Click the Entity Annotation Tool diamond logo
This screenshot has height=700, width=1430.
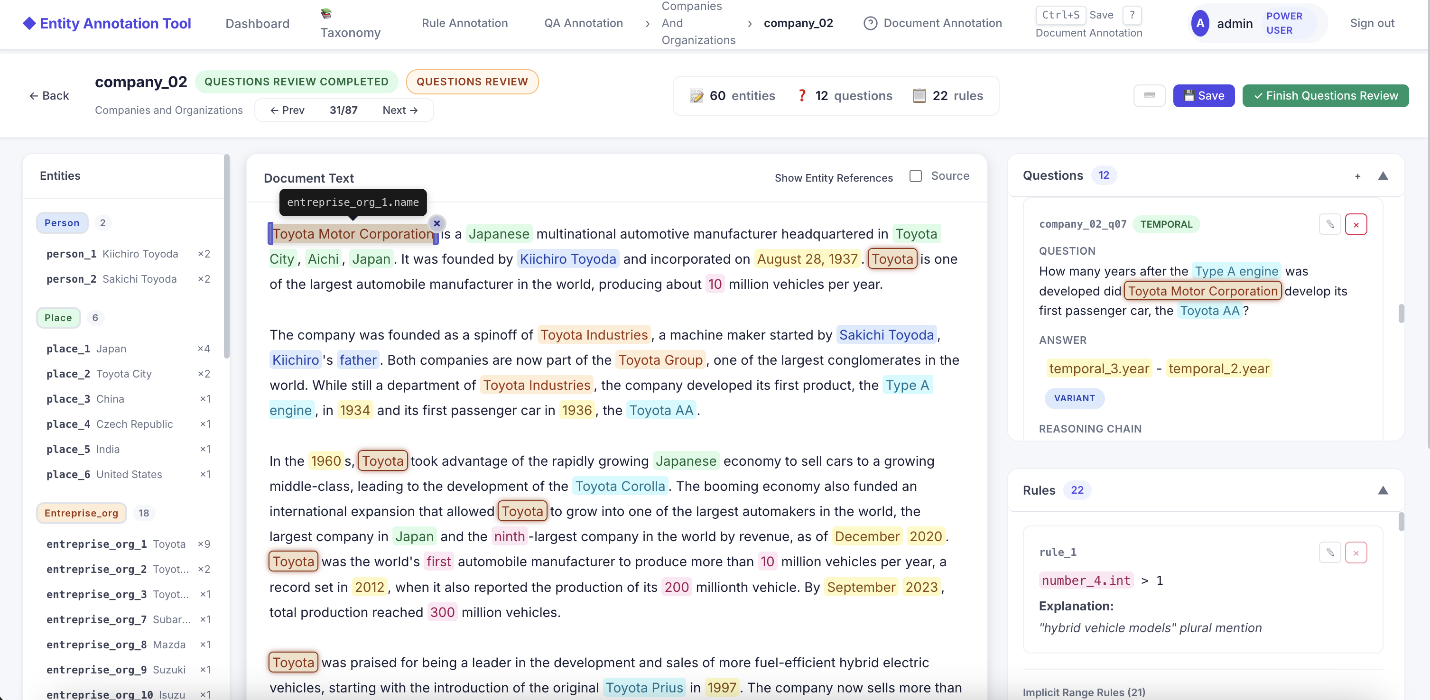pyautogui.click(x=29, y=23)
